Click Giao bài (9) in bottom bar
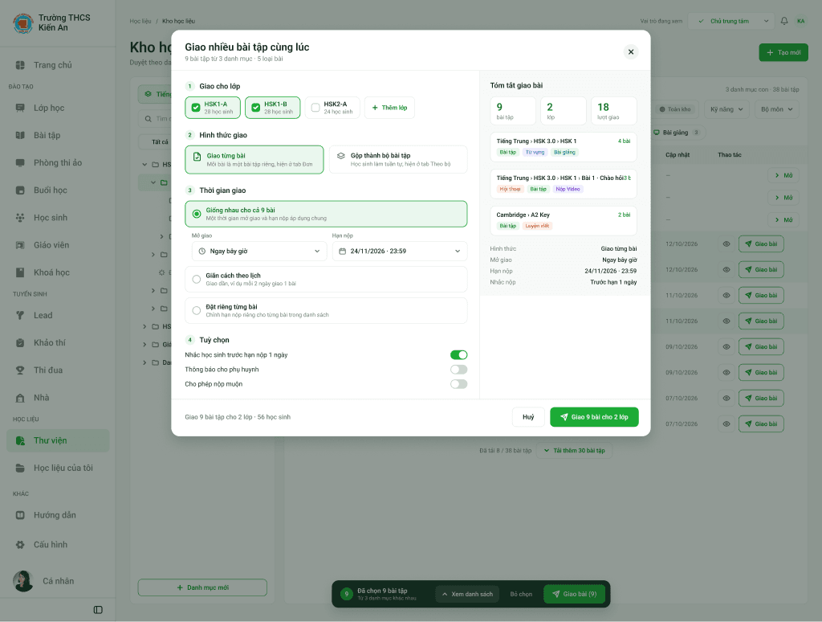822x622 pixels. click(x=575, y=594)
